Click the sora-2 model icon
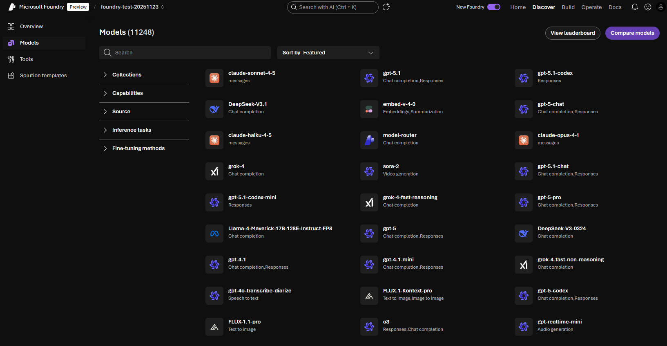 click(x=369, y=171)
